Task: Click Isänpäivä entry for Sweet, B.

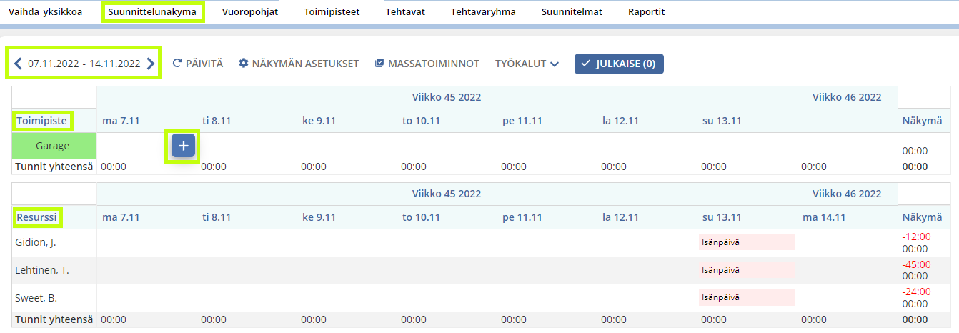Action: coord(746,297)
